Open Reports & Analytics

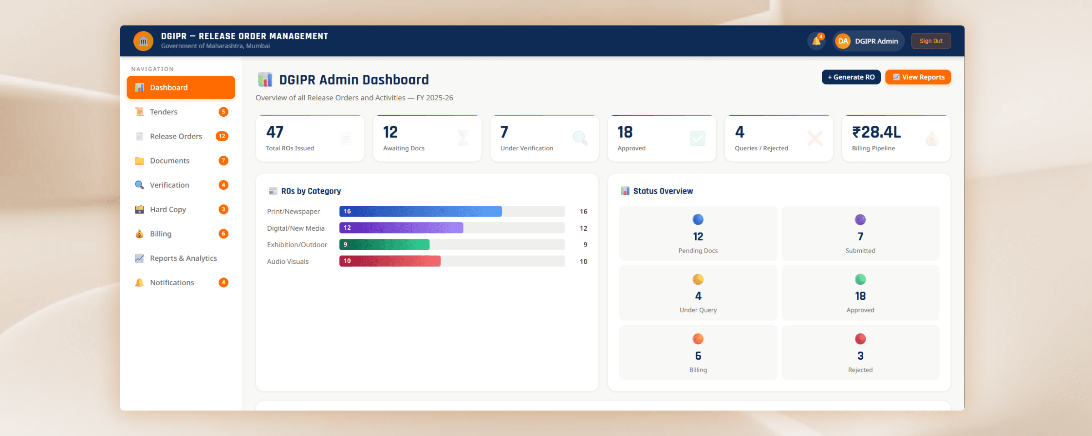coord(181,258)
